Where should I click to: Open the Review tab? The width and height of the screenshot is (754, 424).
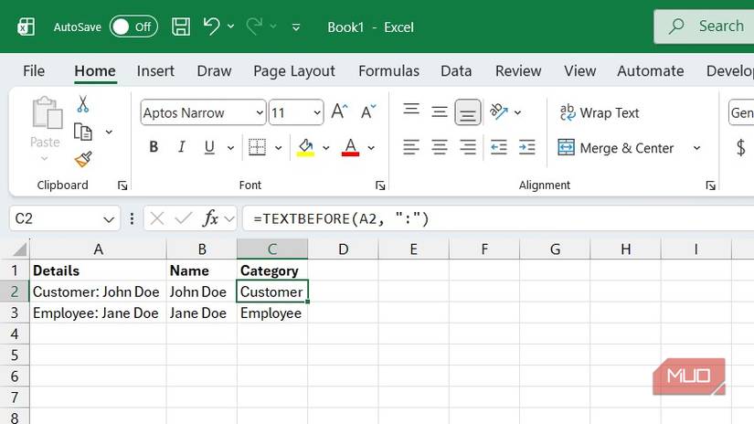click(x=518, y=71)
